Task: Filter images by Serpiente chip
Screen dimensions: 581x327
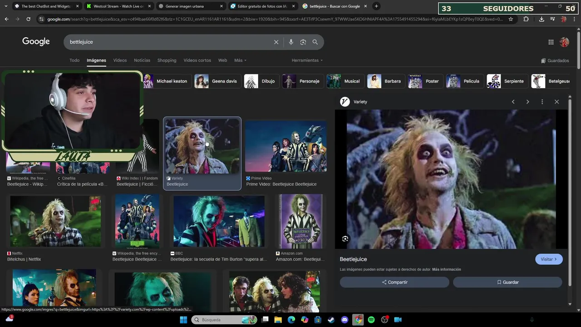Action: point(507,81)
